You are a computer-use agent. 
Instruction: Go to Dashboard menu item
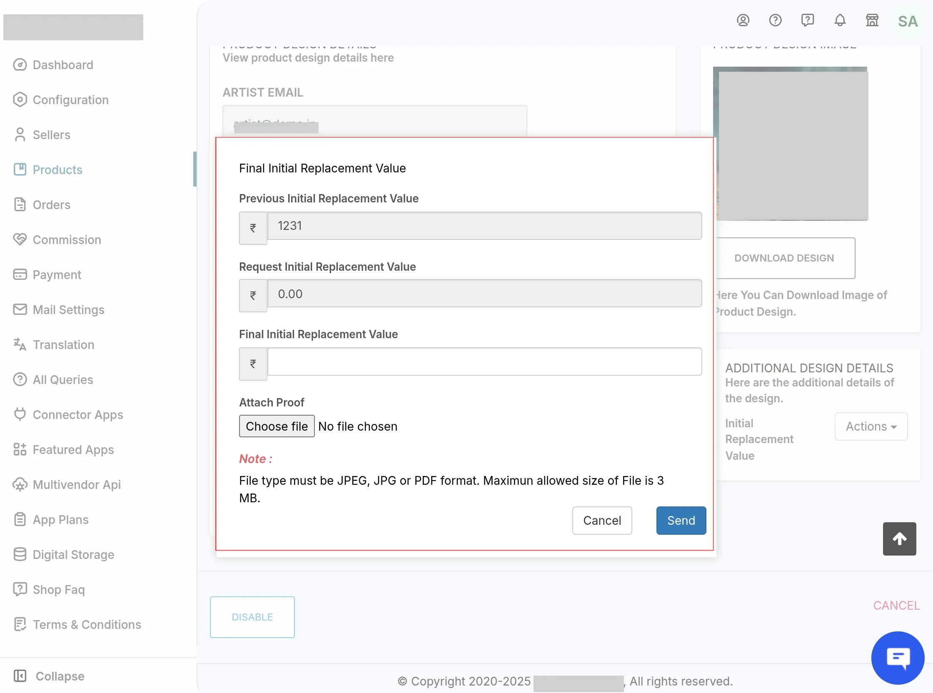coord(63,65)
